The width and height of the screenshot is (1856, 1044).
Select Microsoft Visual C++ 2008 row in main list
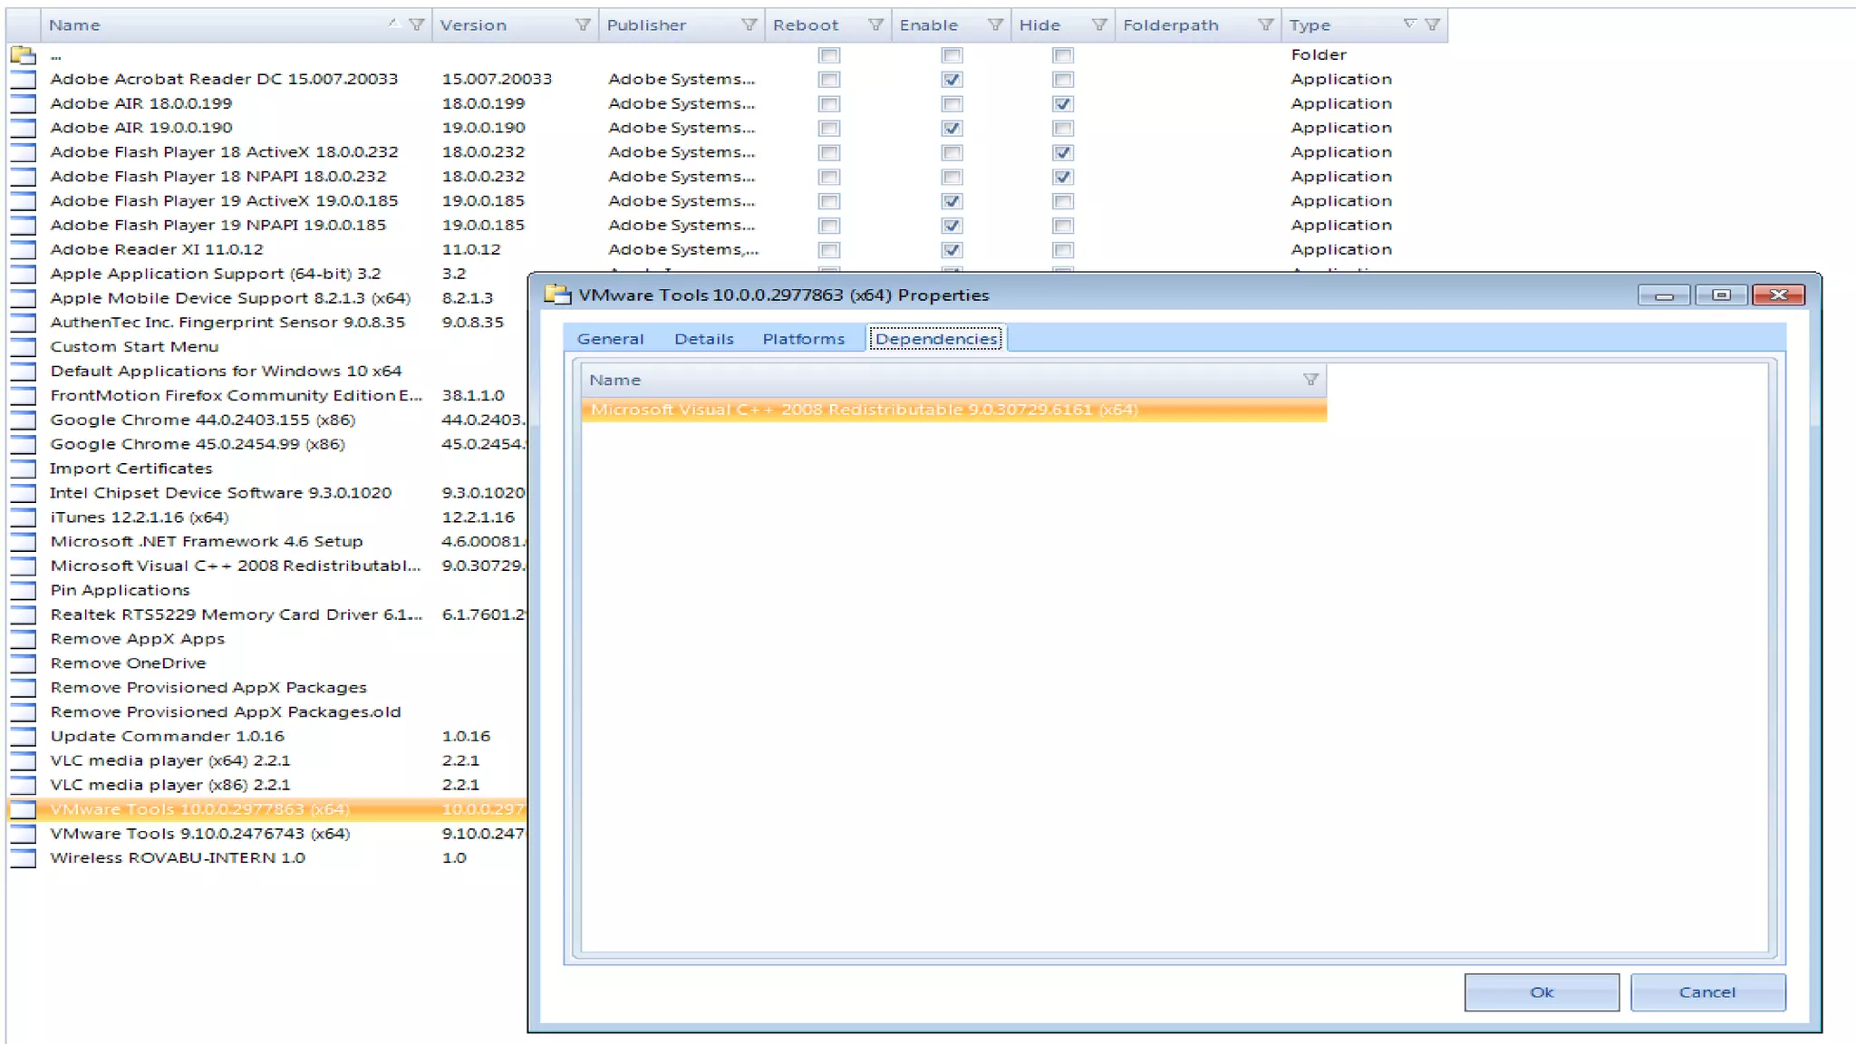[x=267, y=566]
